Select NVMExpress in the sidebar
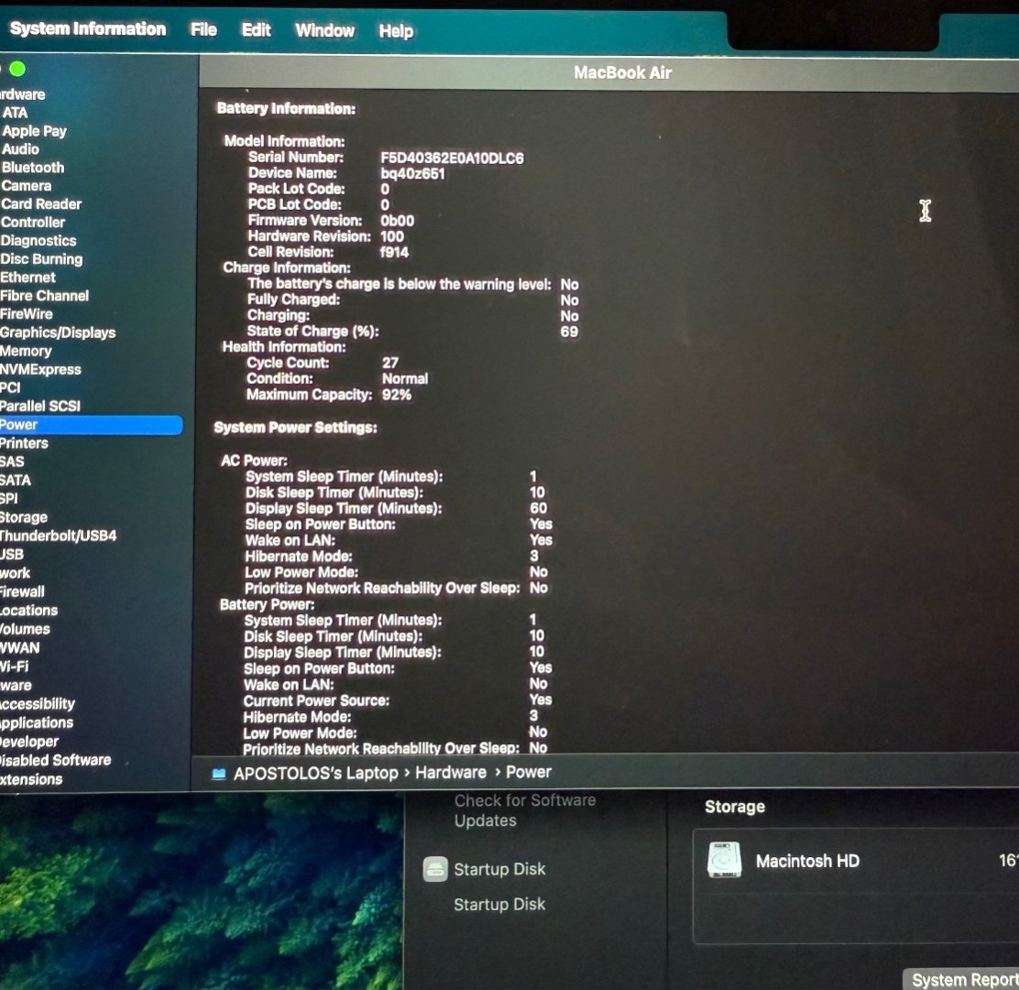The image size is (1019, 990). click(41, 369)
